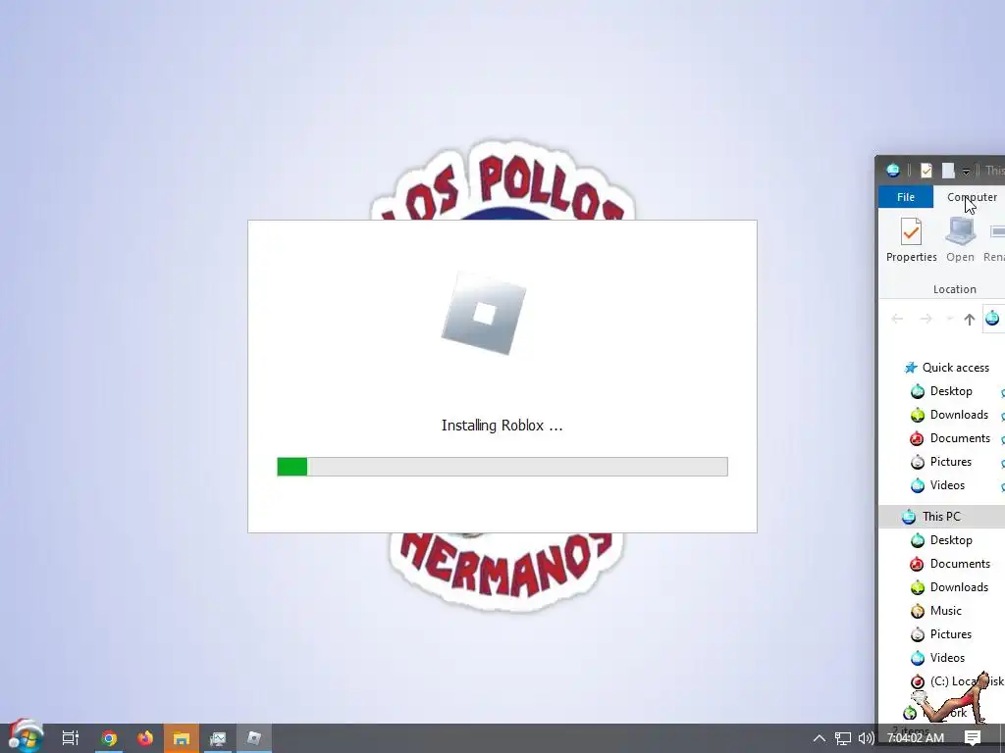This screenshot has width=1005, height=753.
Task: Open the File tab in Explorer
Action: click(906, 197)
